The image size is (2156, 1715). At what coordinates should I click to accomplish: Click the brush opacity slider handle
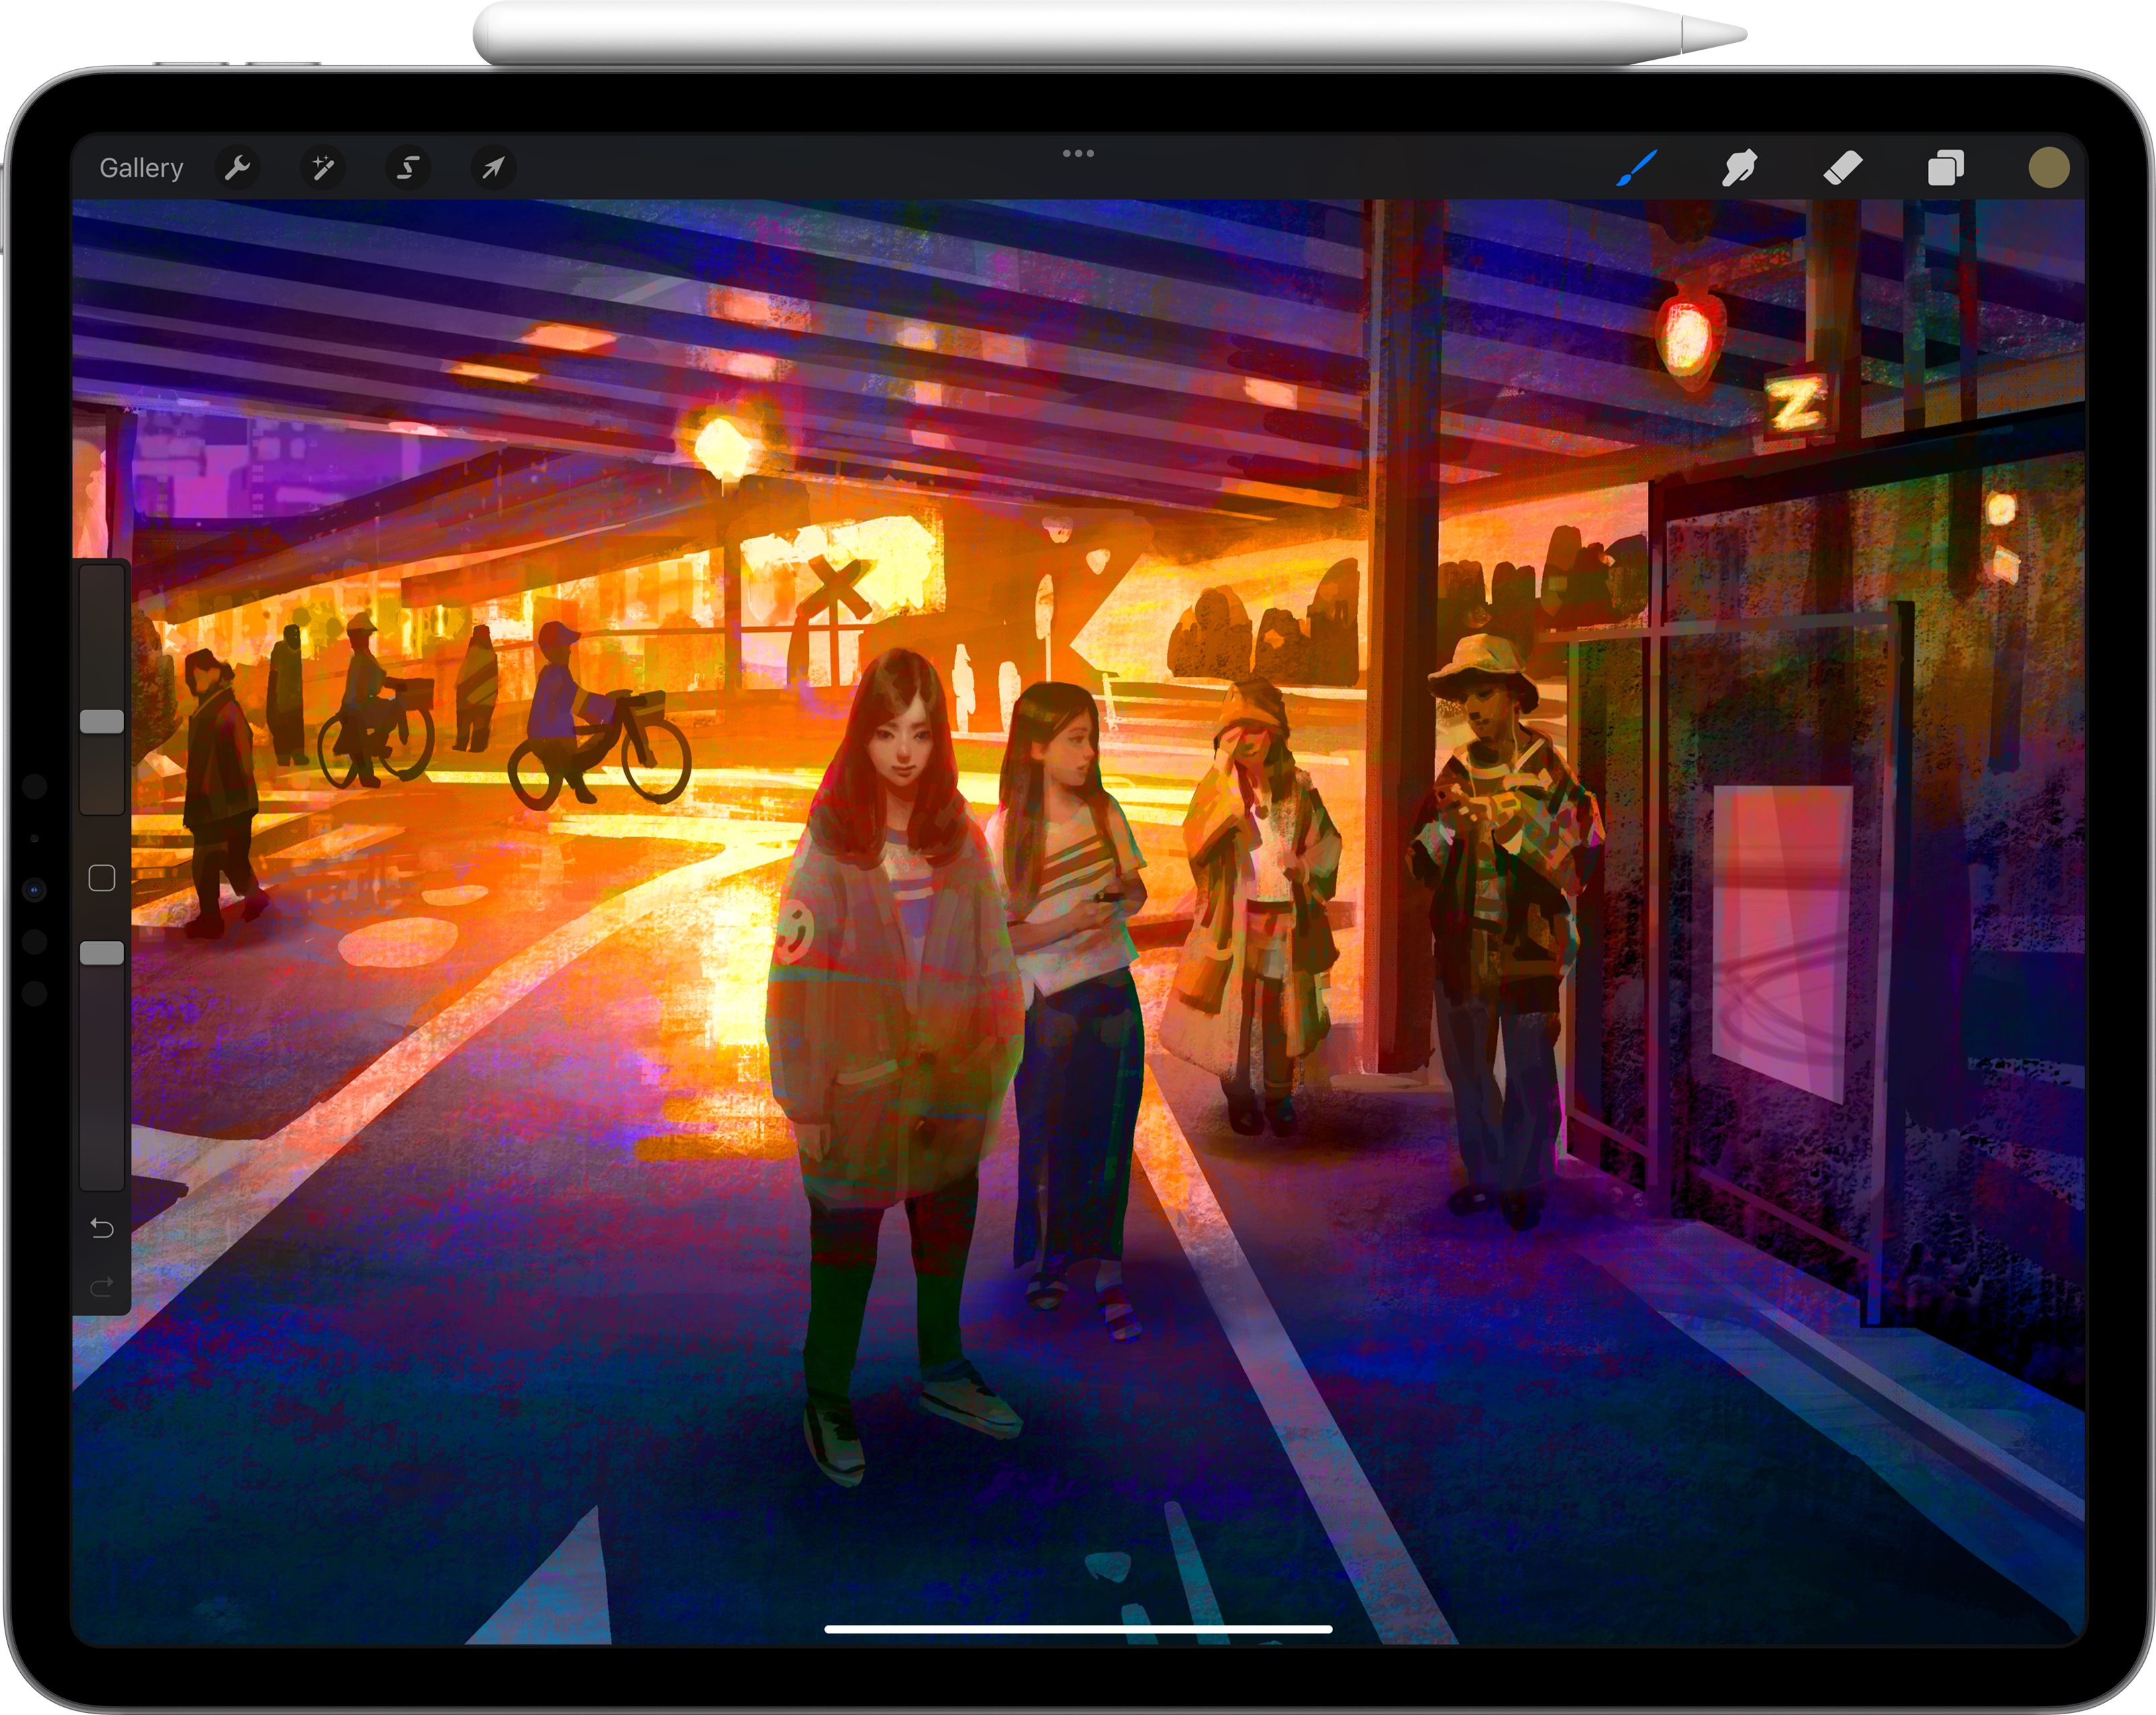(x=102, y=954)
